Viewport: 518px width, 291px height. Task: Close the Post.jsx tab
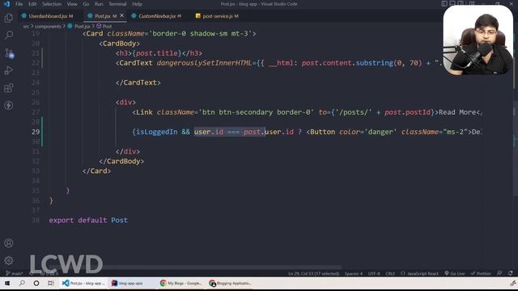122,15
